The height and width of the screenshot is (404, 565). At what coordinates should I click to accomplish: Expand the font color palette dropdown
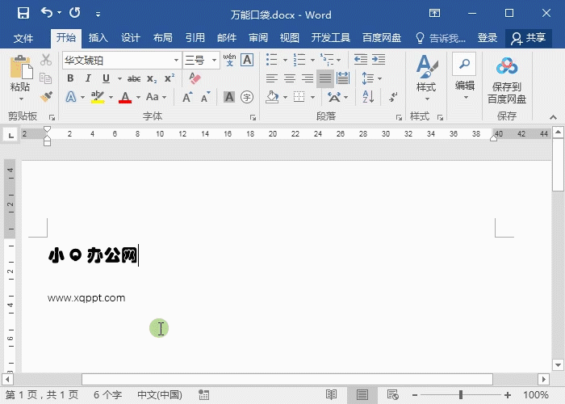(x=138, y=97)
